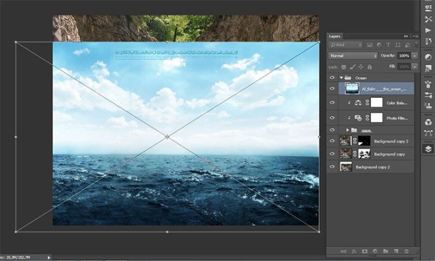Screen dimensions: 435x261
Task: Click the link layers icon at panel bottom
Action: pos(344,251)
